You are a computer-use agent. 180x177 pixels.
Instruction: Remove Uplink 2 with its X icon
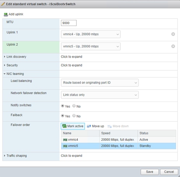coord(173,46)
